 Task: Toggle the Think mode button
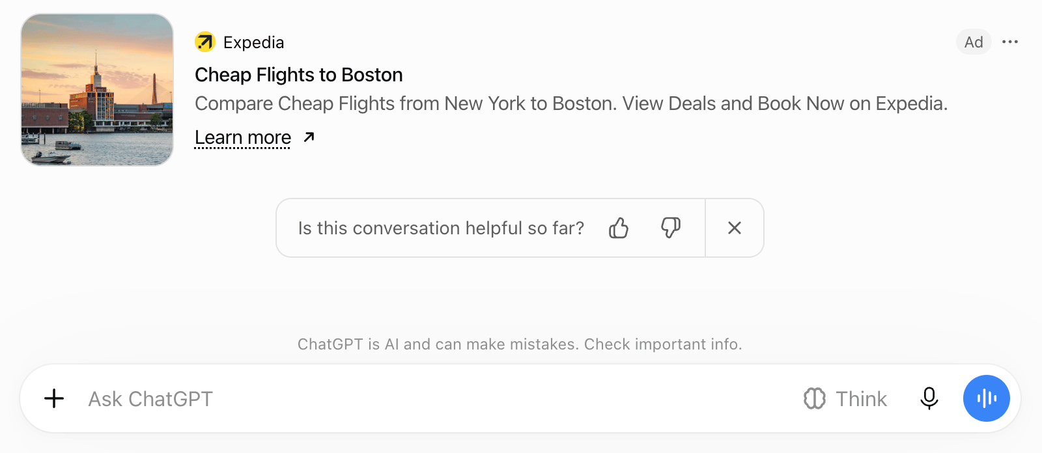(845, 398)
